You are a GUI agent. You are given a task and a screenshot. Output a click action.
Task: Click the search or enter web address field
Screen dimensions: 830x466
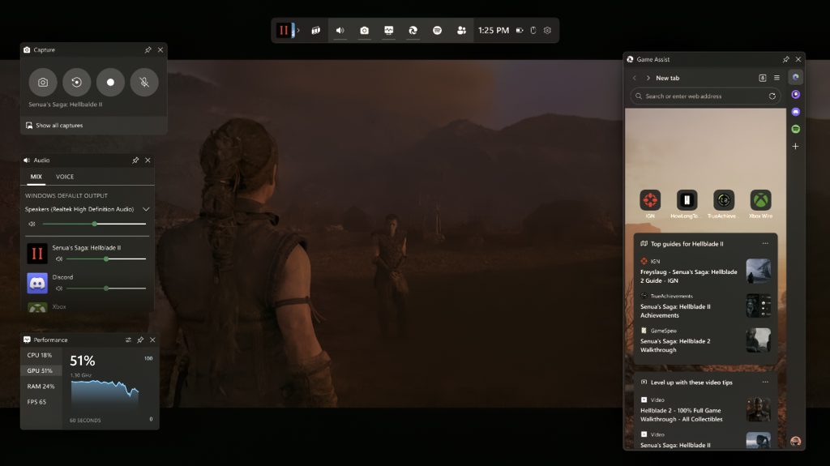click(705, 96)
